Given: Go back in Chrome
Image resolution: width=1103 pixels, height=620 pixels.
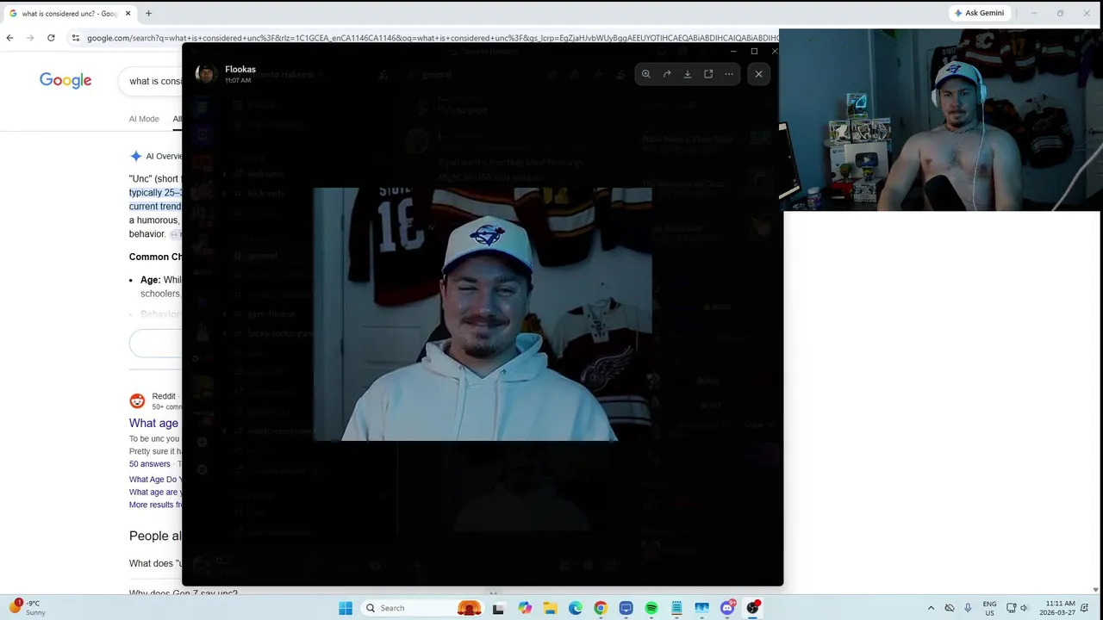Looking at the screenshot, I should (9, 38).
